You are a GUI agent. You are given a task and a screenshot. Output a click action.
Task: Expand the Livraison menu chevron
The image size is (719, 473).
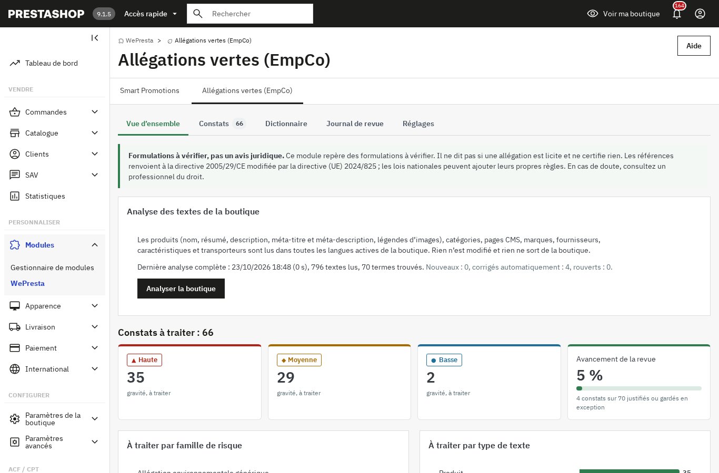[95, 327]
